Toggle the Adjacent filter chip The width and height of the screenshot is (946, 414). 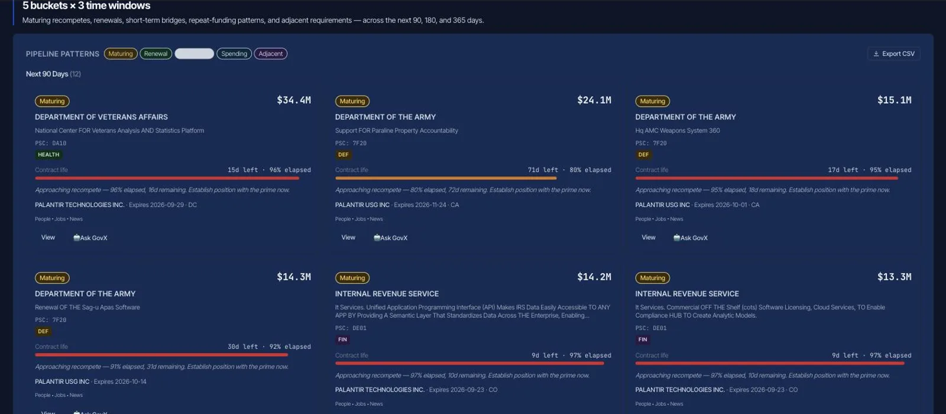[271, 54]
